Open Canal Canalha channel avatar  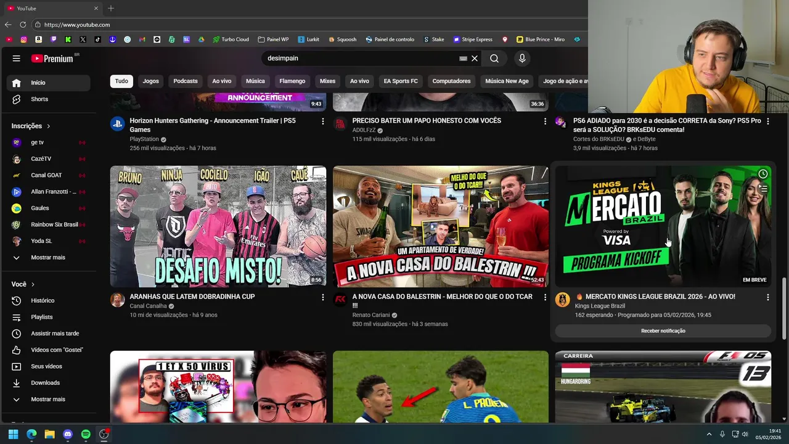[x=117, y=300]
